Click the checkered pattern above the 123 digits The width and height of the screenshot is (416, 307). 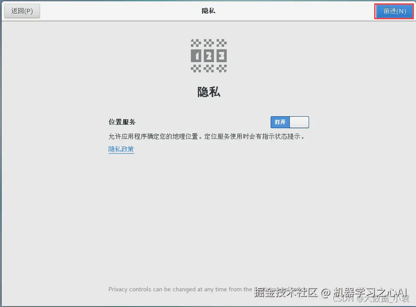[208, 43]
